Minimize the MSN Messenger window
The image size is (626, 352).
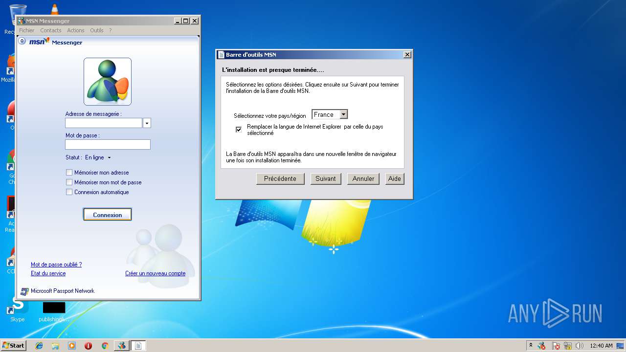pyautogui.click(x=178, y=21)
